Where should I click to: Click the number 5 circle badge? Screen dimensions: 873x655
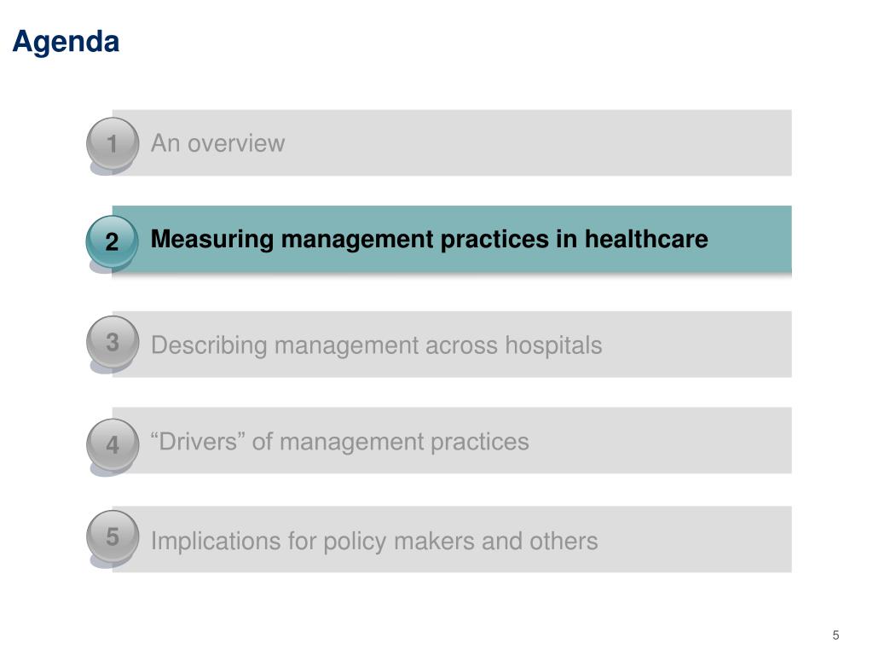(x=112, y=536)
